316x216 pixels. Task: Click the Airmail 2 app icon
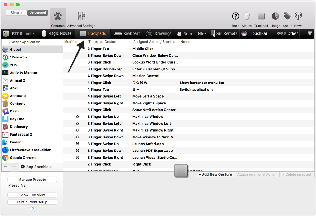click(6, 80)
